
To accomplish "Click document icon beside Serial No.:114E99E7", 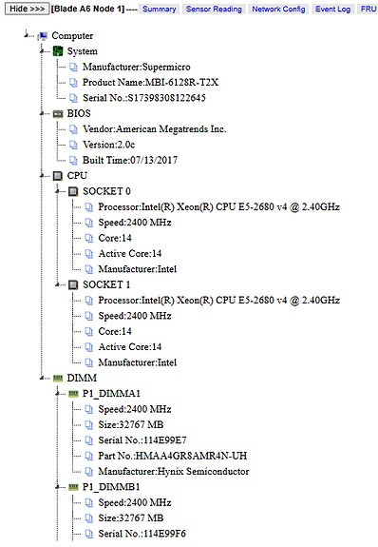I will coord(89,440).
